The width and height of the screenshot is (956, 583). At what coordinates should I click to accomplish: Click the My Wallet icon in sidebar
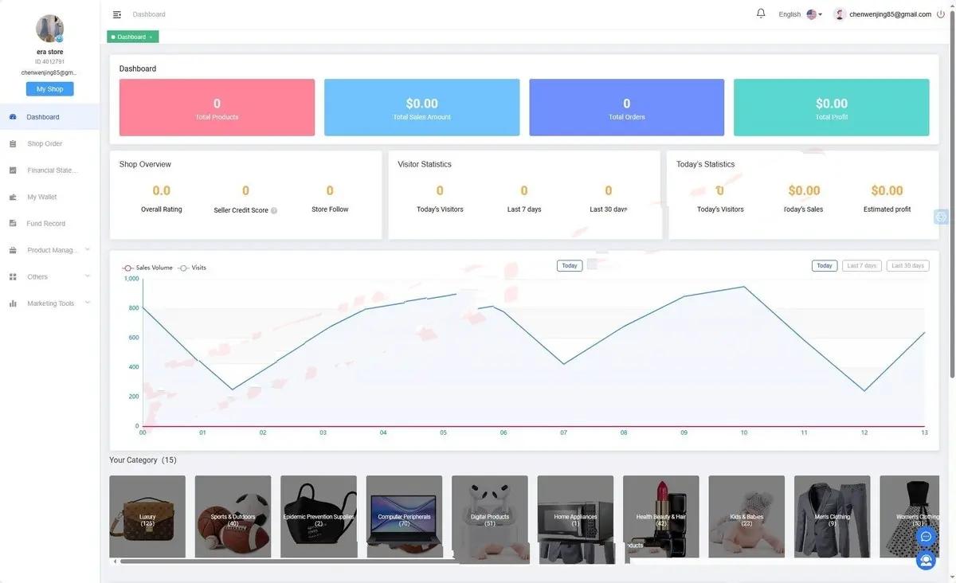coord(13,197)
